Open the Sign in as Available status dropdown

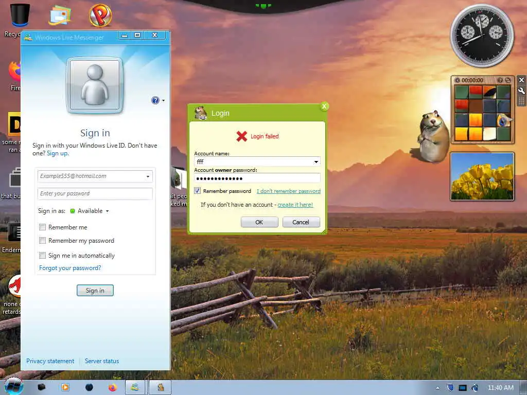point(90,211)
